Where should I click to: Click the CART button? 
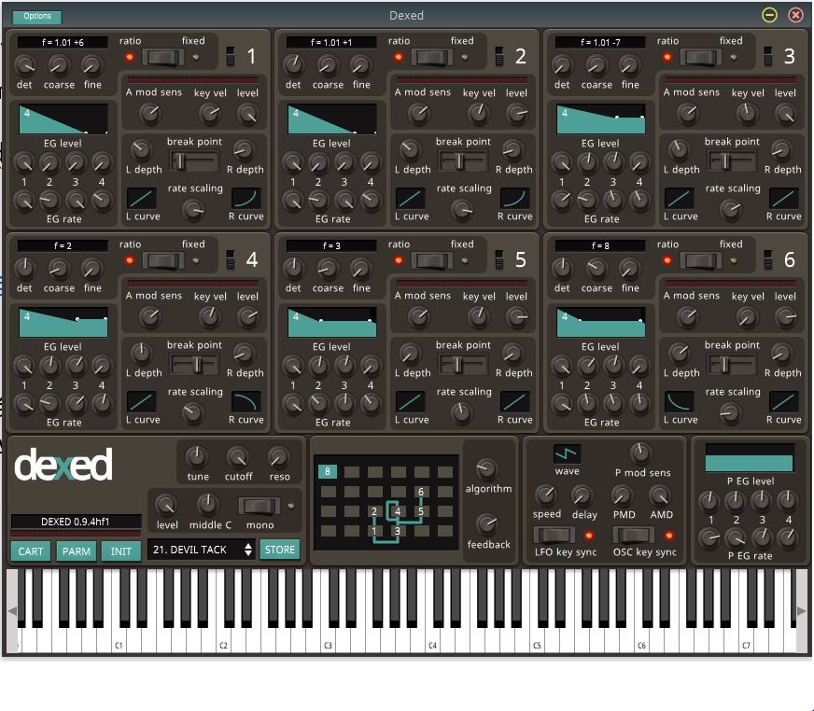tap(31, 551)
